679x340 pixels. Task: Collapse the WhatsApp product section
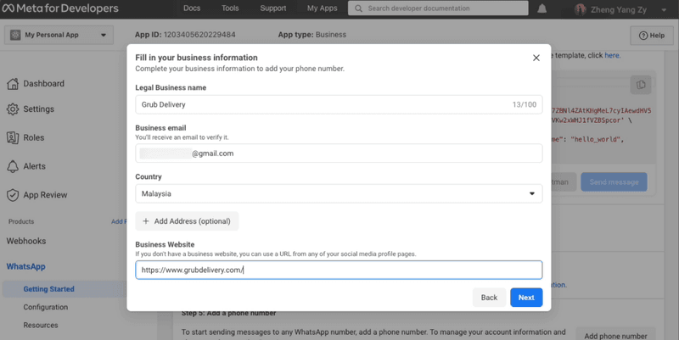25,266
